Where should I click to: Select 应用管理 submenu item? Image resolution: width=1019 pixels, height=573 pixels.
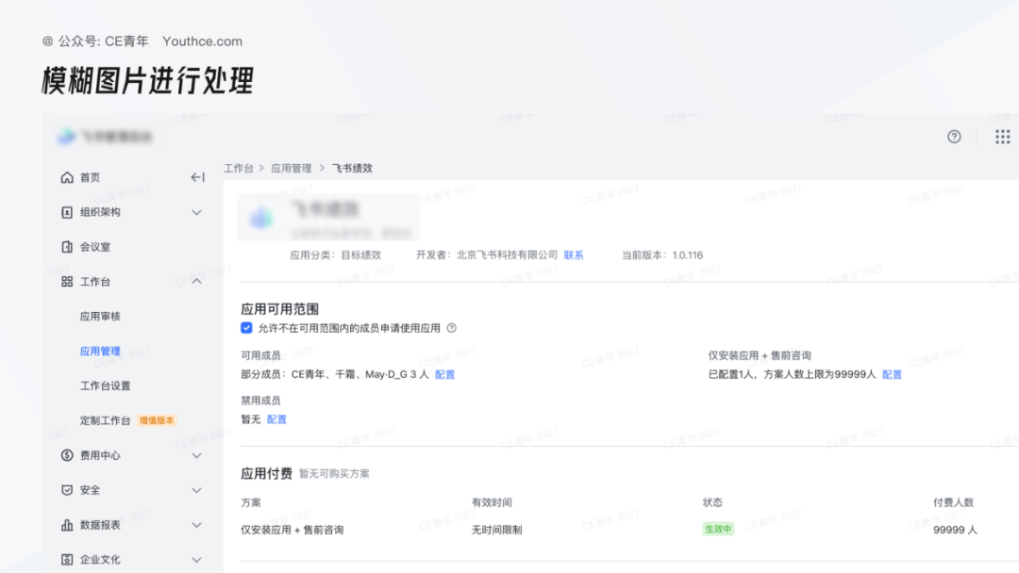coord(100,352)
